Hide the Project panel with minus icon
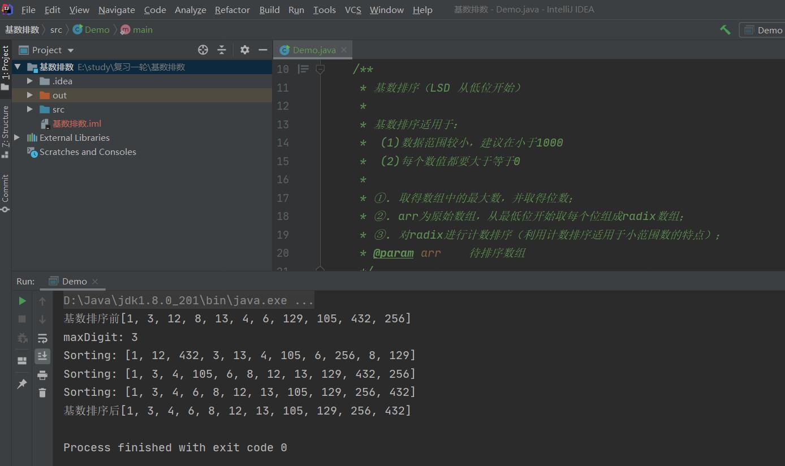785x466 pixels. click(262, 50)
